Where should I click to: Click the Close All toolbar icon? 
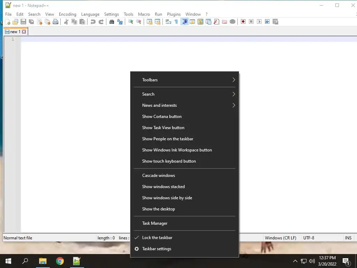point(47,22)
